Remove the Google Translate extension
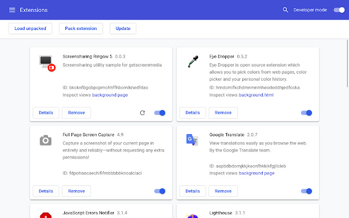This screenshot has width=349, height=218. (223, 191)
